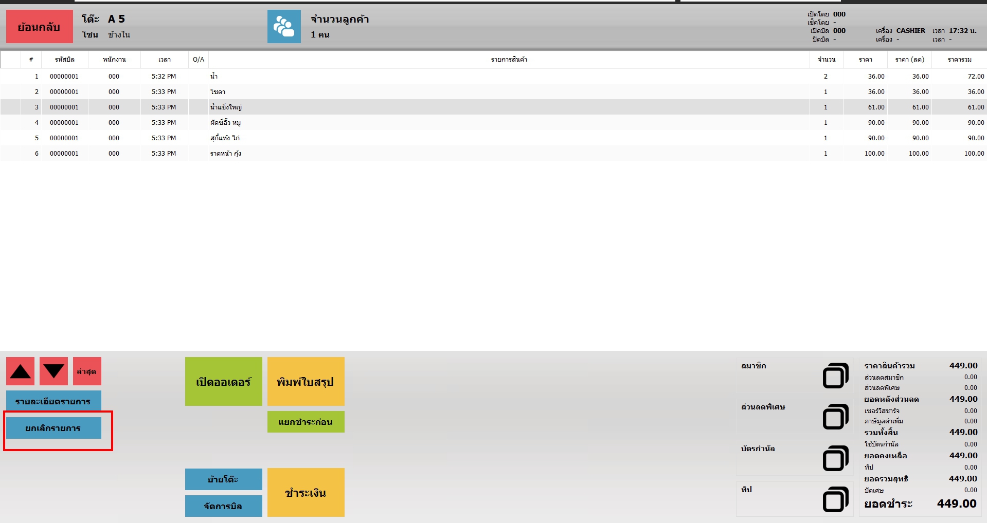Go back with the ย้อนกลับ button
The image size is (987, 523).
(x=40, y=27)
